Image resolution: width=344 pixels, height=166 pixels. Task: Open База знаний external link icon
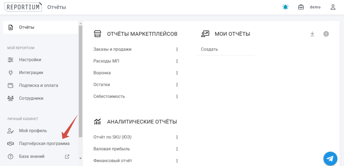pos(67,157)
